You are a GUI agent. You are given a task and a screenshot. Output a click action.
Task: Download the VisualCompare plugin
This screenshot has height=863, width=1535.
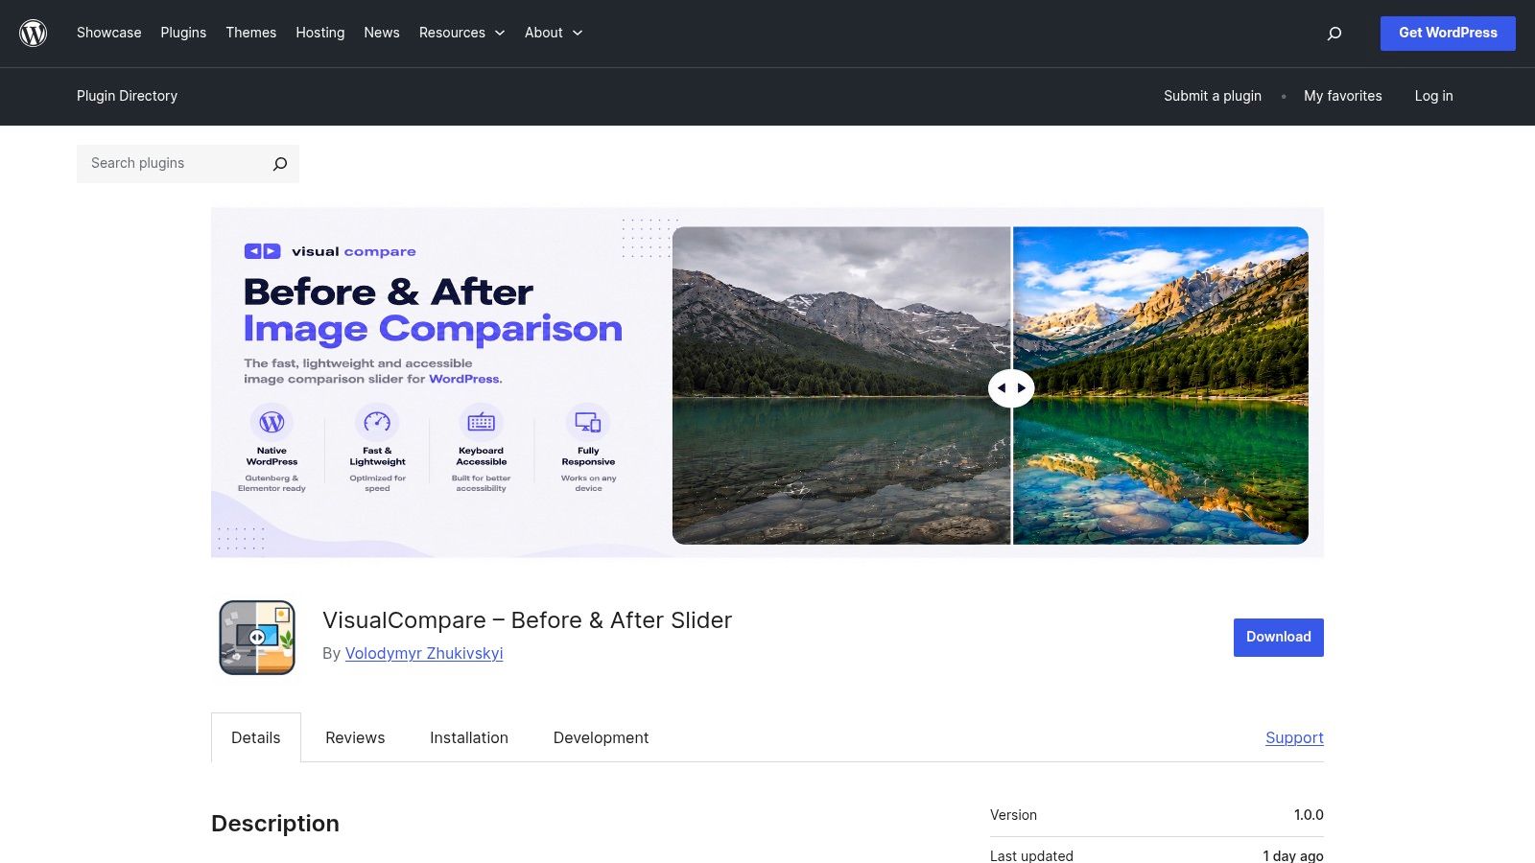click(1279, 638)
